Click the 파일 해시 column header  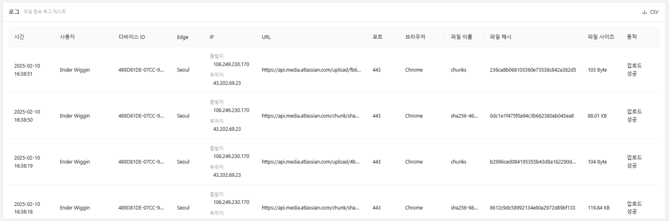pyautogui.click(x=500, y=37)
